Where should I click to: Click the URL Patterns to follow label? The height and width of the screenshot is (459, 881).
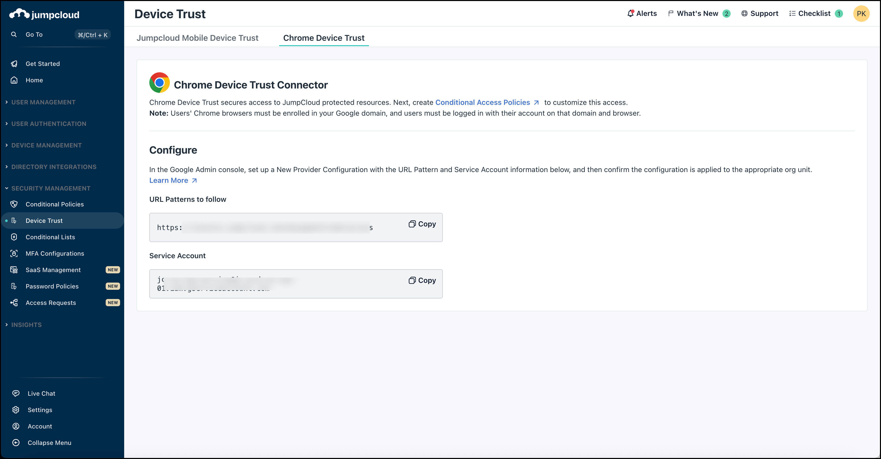coord(188,199)
